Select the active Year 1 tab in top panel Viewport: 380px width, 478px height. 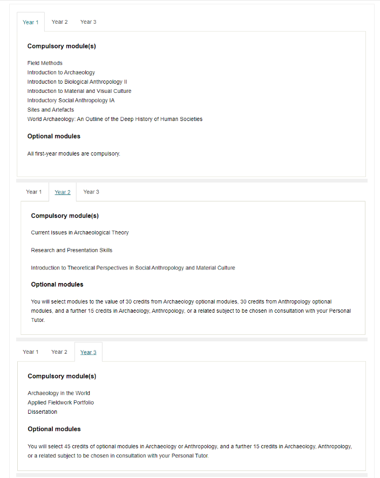coord(30,22)
